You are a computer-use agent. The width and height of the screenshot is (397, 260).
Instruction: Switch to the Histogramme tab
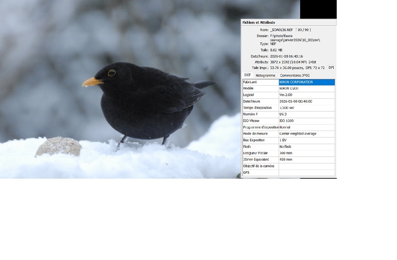265,75
